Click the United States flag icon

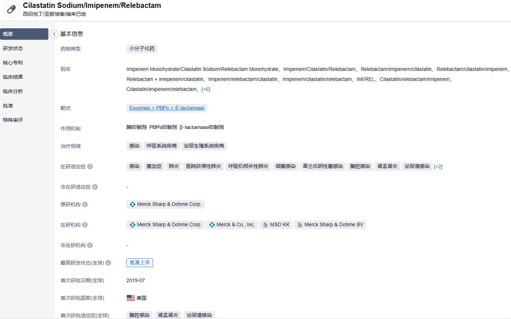pos(131,298)
